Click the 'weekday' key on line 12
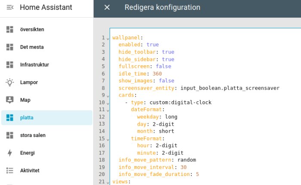The image size is (301, 185). click(x=148, y=117)
